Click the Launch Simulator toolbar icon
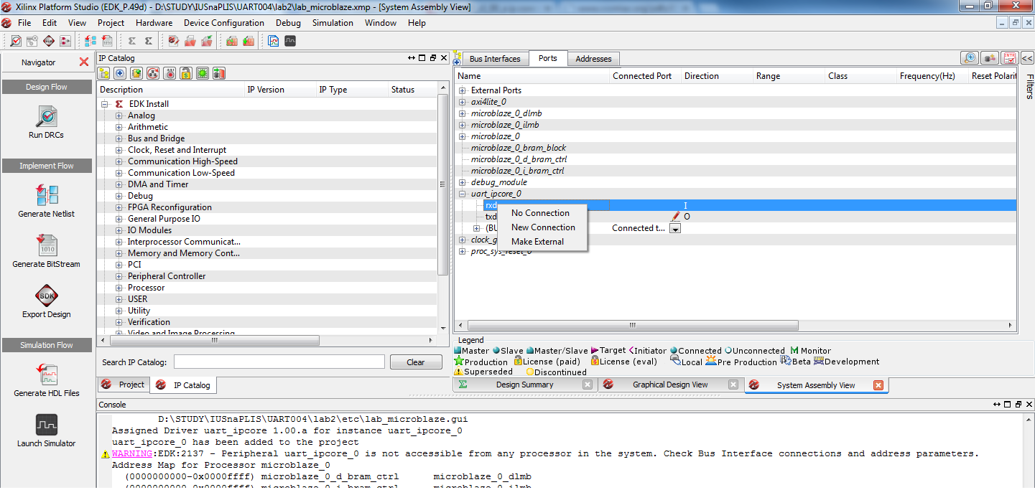Screen dimensions: 1035x495 (290, 41)
